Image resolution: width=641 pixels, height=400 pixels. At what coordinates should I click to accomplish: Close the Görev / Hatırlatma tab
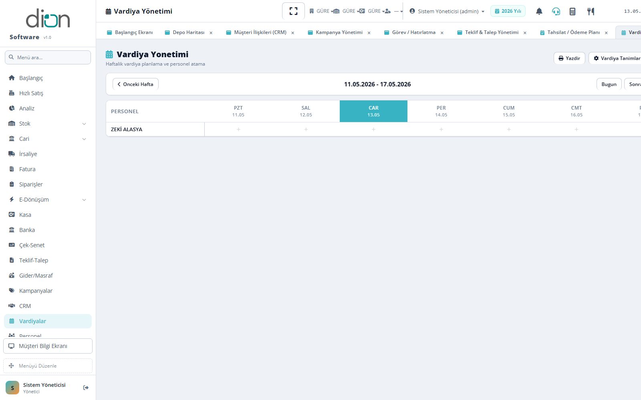tap(442, 33)
